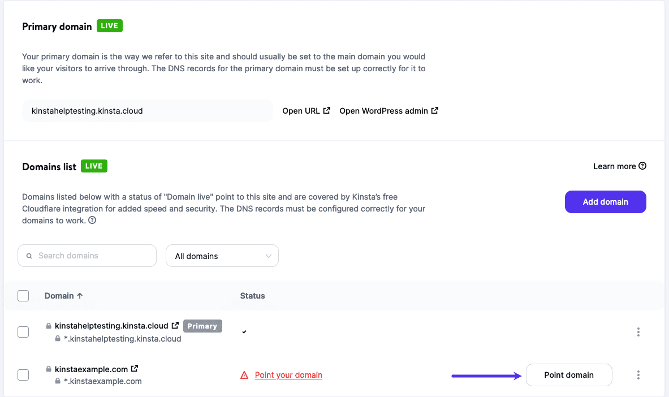Click the Add domain button
This screenshot has height=397, width=669.
pos(605,202)
